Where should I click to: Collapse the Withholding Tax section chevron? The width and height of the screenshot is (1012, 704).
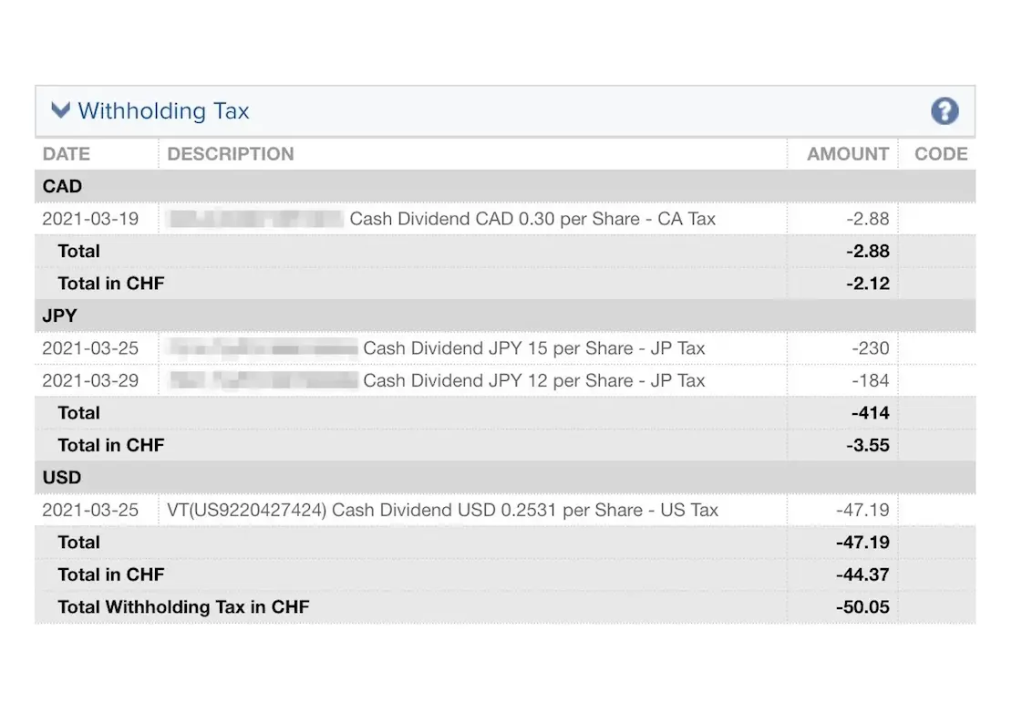click(60, 111)
